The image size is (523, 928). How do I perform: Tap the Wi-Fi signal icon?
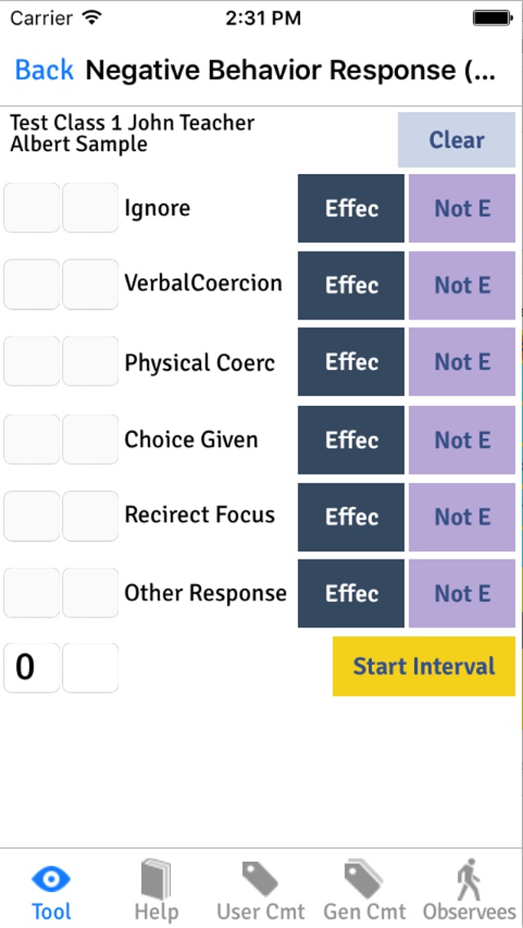click(92, 18)
